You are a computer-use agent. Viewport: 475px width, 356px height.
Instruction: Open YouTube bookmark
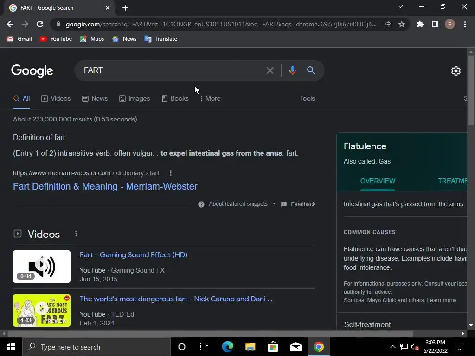56,39
